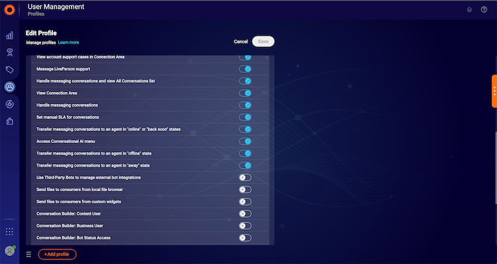Click 'Conversation Builder: Bot Status Access' label
Viewport: 497px width, 264px height.
tap(74, 238)
